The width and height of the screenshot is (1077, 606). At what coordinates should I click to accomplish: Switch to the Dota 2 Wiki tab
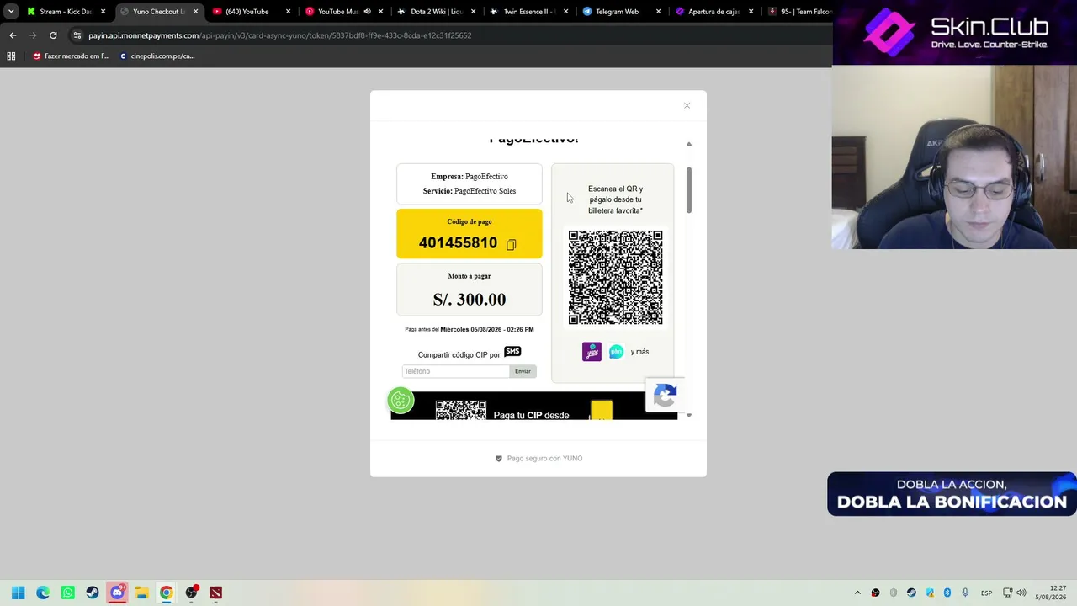437,12
